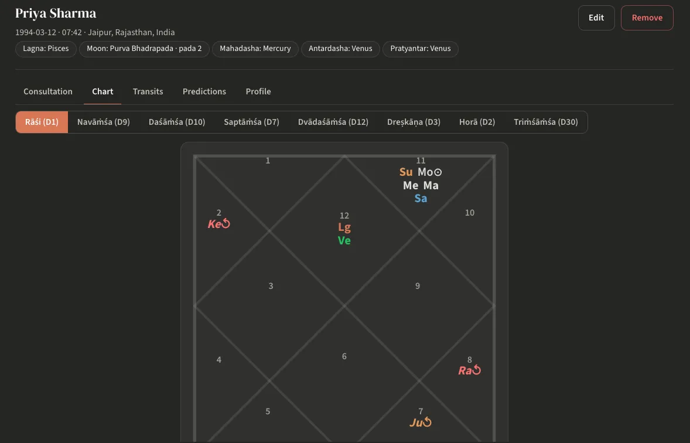Image resolution: width=690 pixels, height=443 pixels.
Task: Click house number 6 in the chart
Action: (344, 356)
